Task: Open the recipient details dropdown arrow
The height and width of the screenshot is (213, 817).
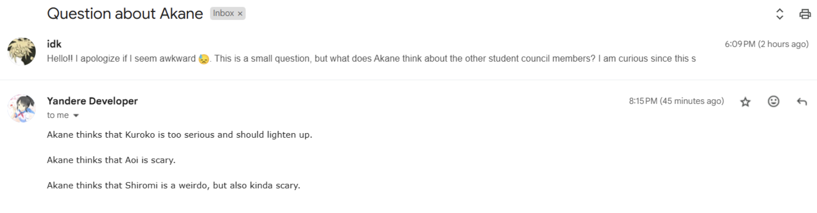Action: (x=76, y=115)
